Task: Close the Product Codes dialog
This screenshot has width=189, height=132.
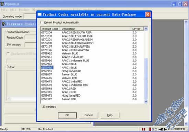Action: 148,14
